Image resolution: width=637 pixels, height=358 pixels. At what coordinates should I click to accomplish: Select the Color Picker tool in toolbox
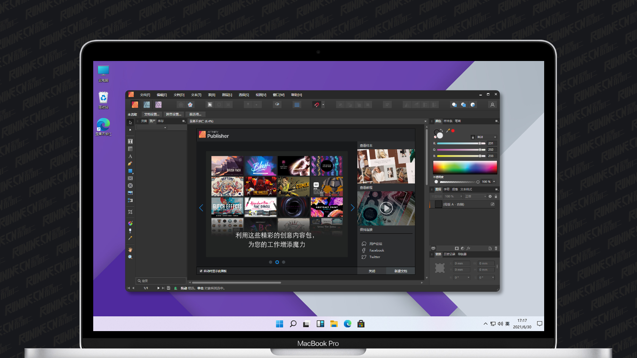[x=130, y=238]
